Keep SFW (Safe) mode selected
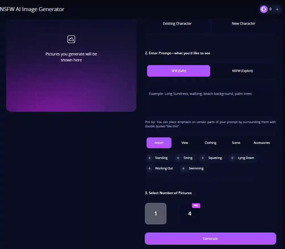Screen dimensions: 285x249 [178, 71]
